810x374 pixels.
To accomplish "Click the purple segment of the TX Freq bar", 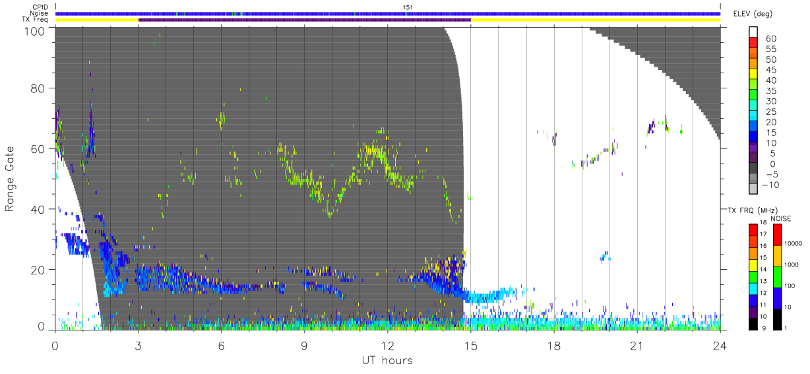I will pos(305,20).
